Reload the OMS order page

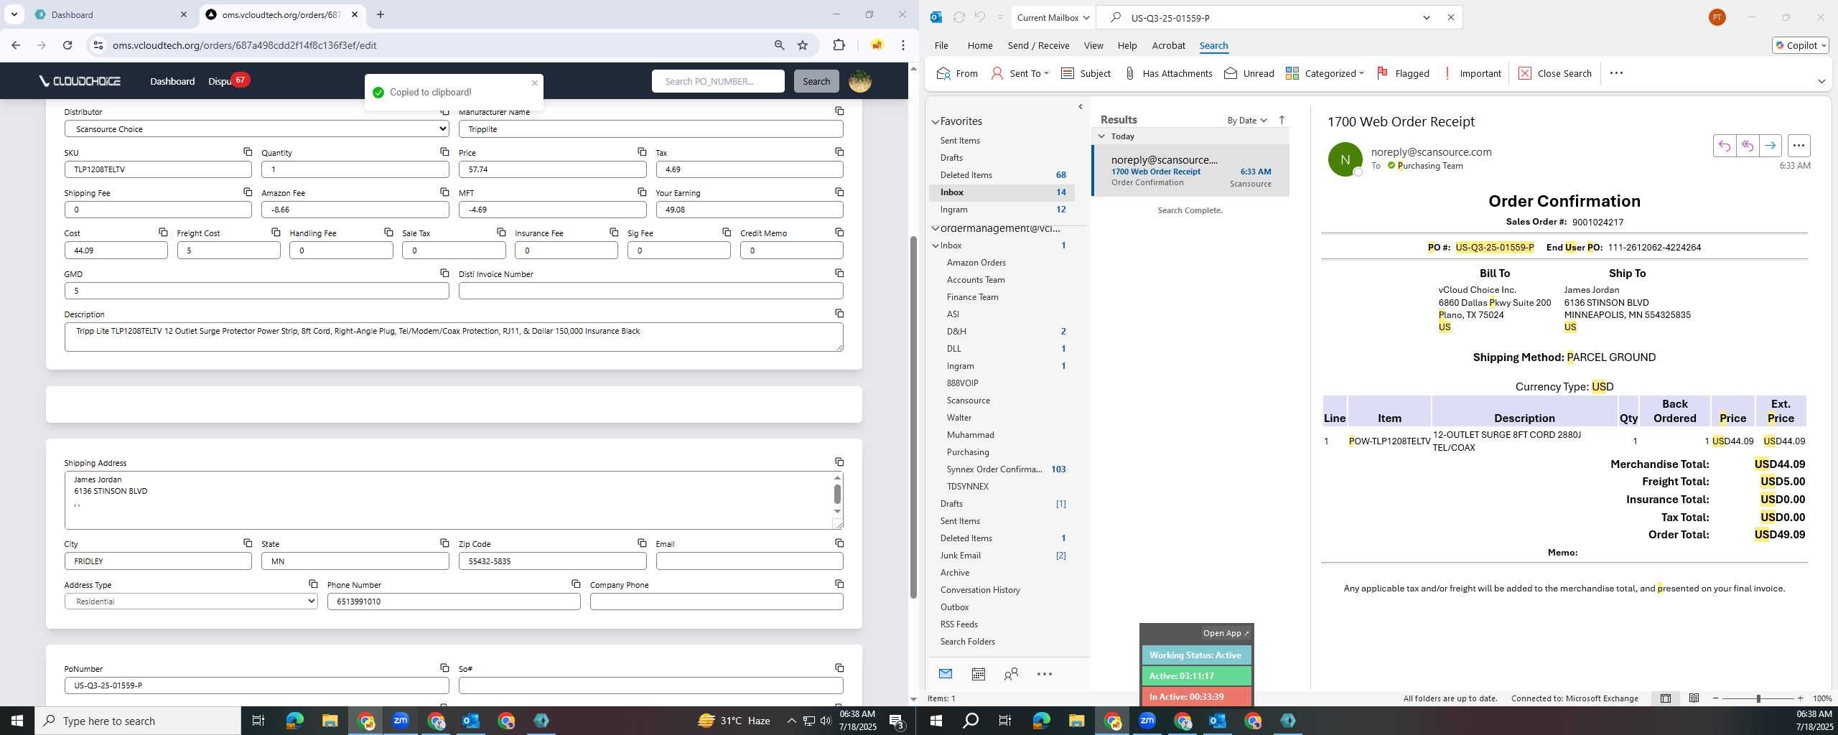tap(67, 45)
